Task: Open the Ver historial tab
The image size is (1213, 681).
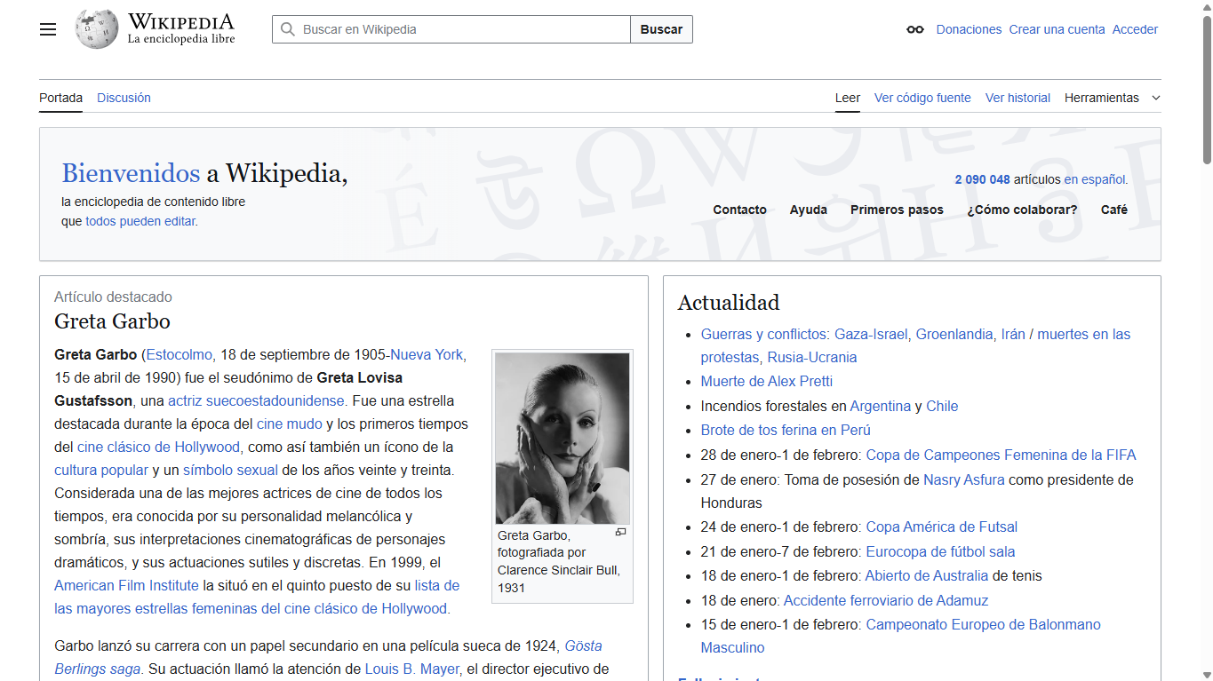Action: click(x=1017, y=98)
